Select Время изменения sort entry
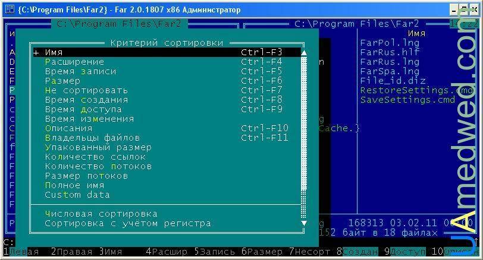The width and height of the screenshot is (483, 260). click(167, 119)
